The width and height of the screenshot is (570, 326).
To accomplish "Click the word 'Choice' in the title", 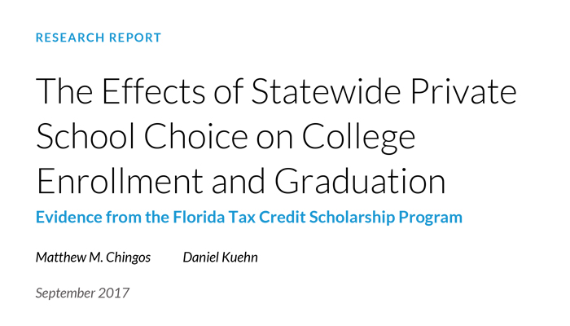I will point(196,136).
